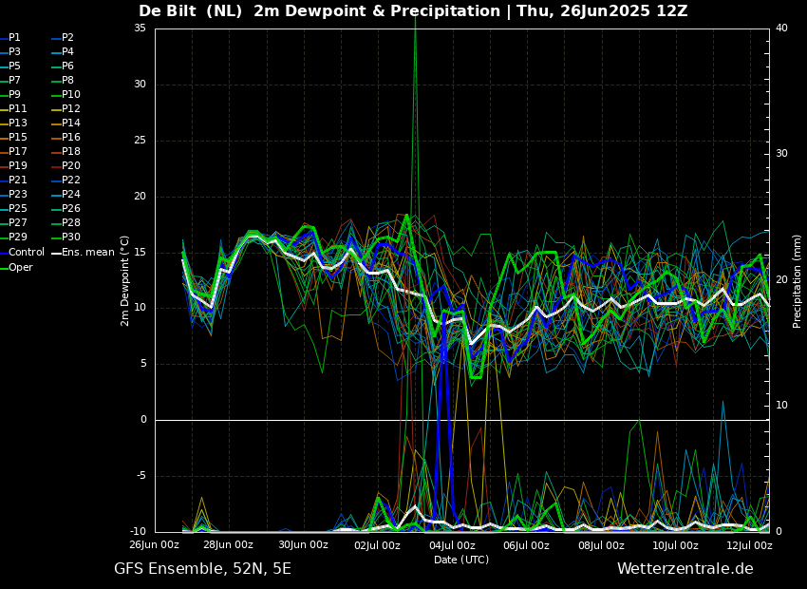Select the P16 legend entry
The width and height of the screenshot is (807, 589).
click(x=71, y=138)
